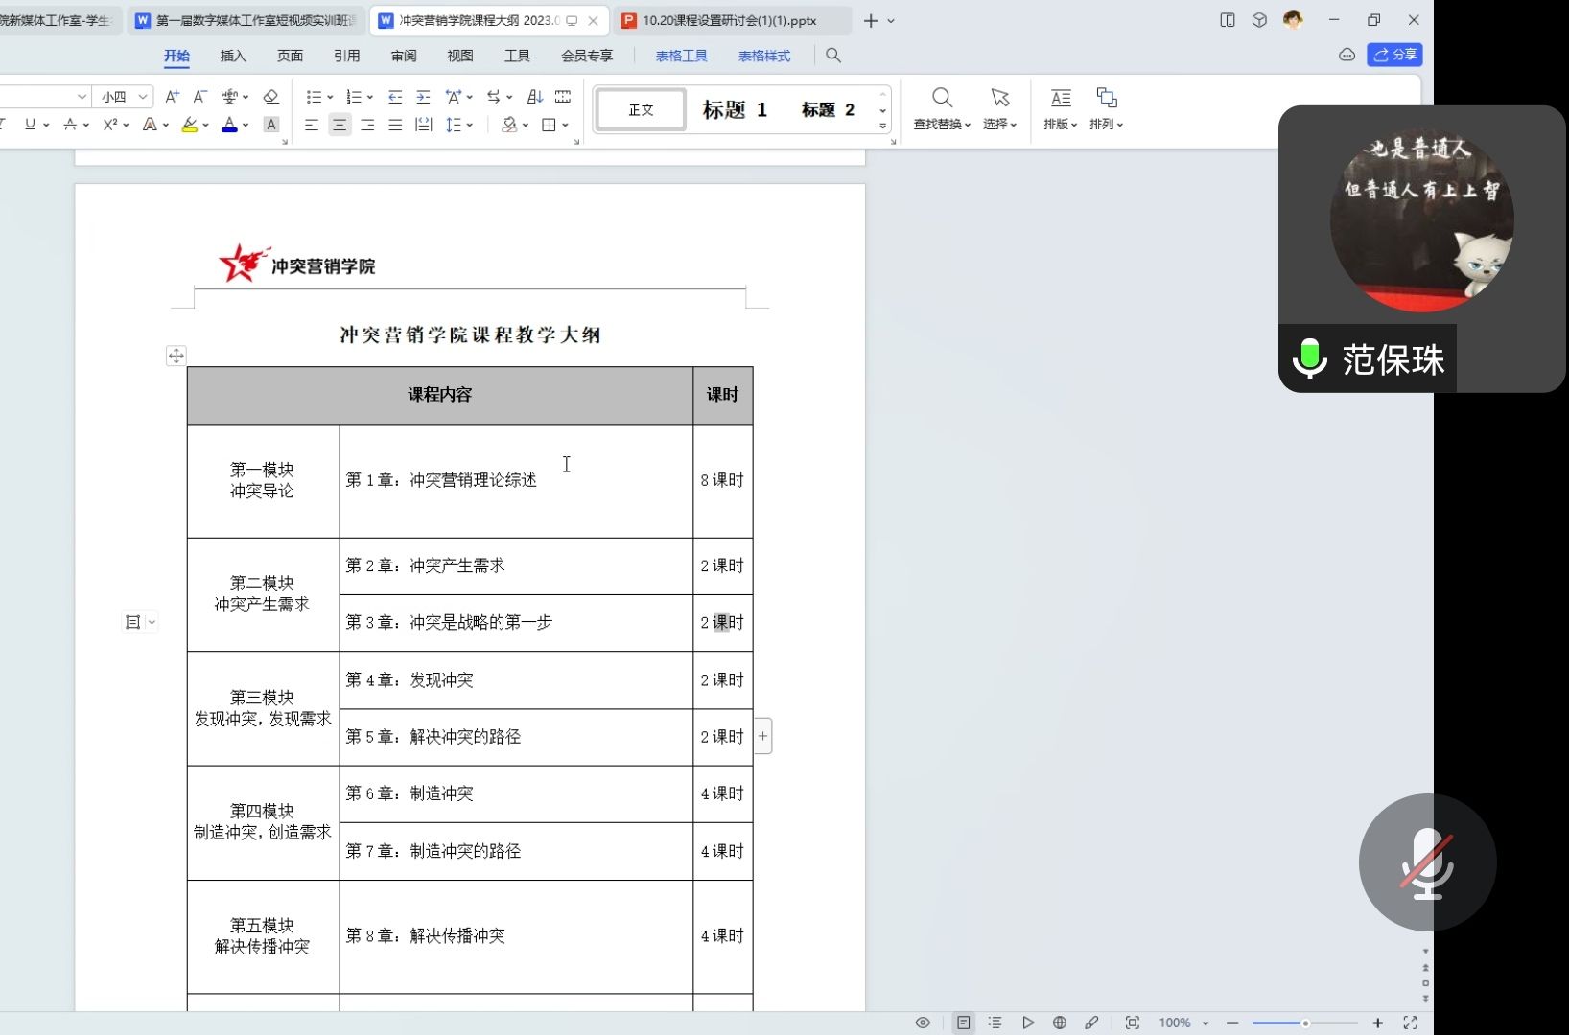
Task: Click the search icon in the ribbon tabs
Action: tap(833, 56)
